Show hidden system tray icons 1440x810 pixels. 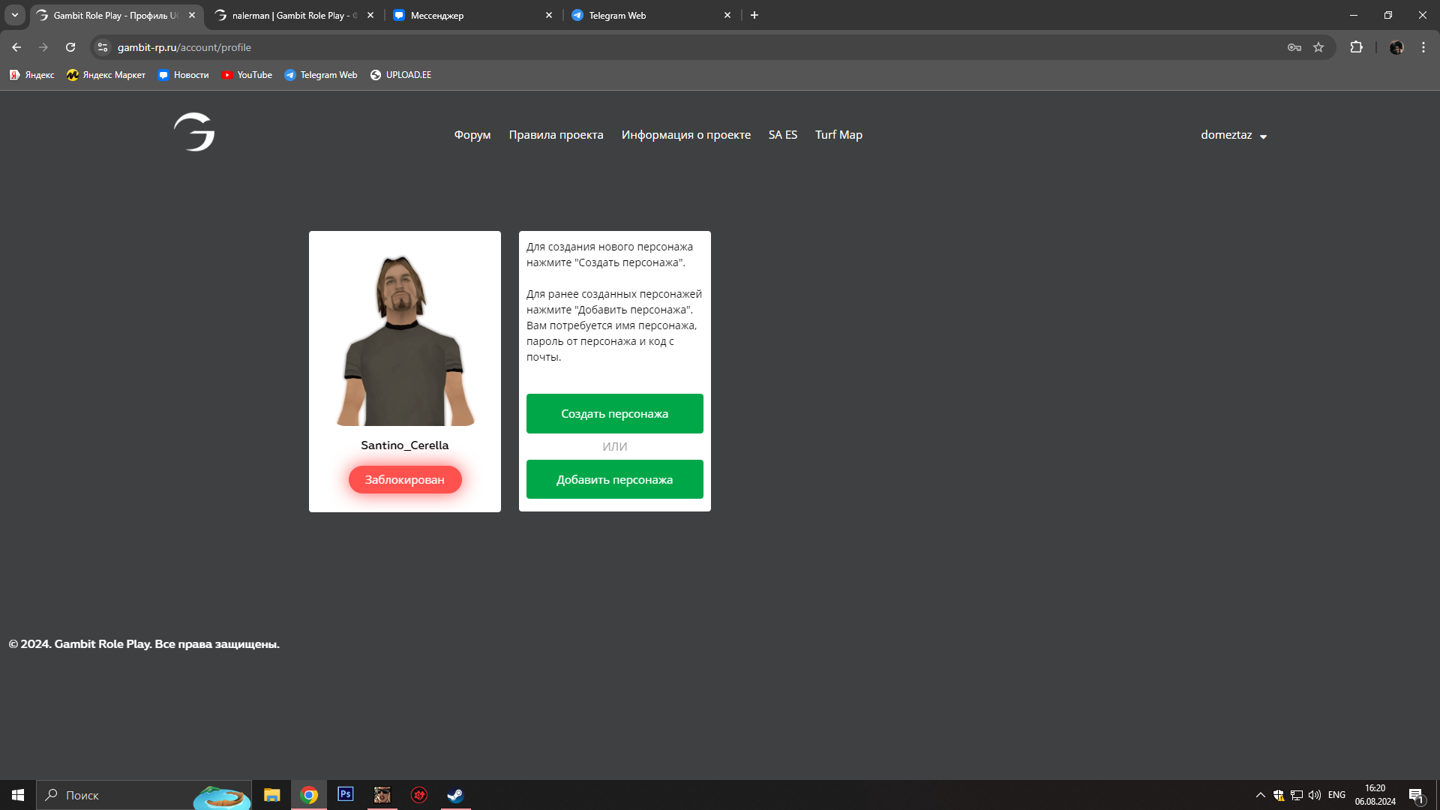pyautogui.click(x=1260, y=794)
